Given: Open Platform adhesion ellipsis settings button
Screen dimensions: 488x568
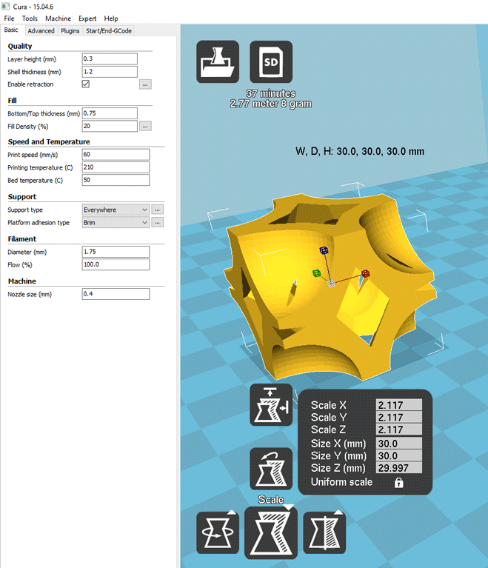Looking at the screenshot, I should [x=157, y=222].
